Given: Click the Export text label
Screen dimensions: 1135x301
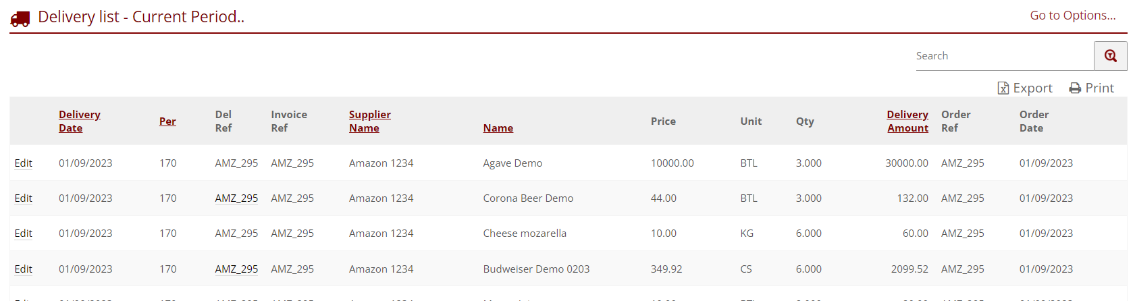Looking at the screenshot, I should (1032, 88).
